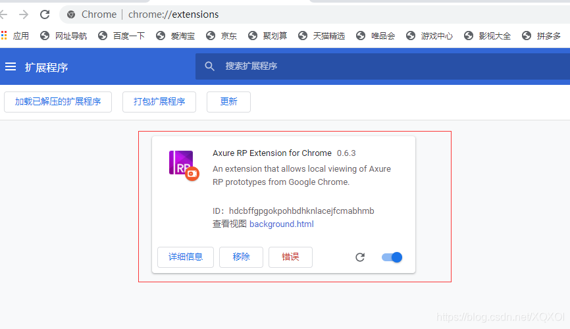Click the browser forward arrow
570x329 pixels.
click(x=24, y=14)
